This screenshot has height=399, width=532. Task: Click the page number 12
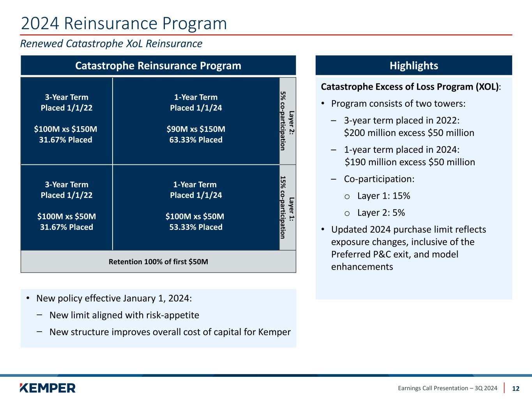tap(516, 388)
